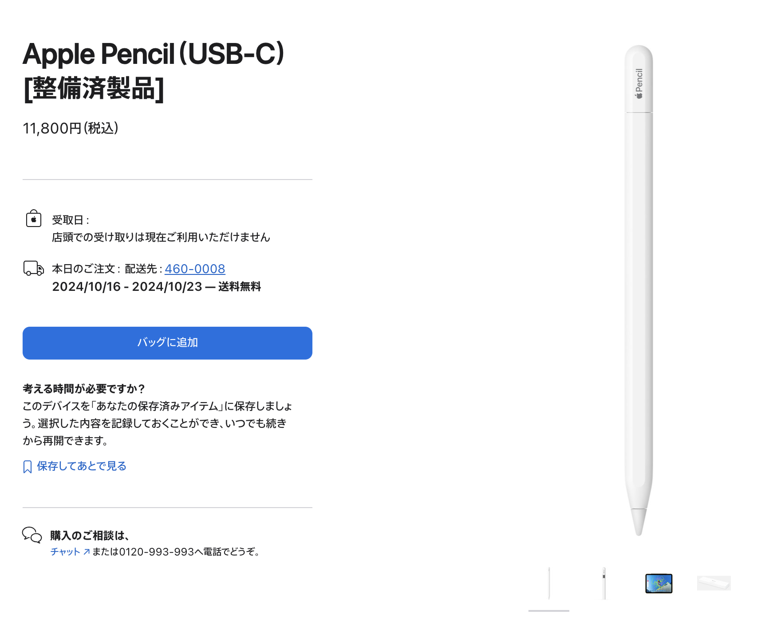Screen dimensions: 757x618
Task: Open the 460-0008 shipping destination link
Action: (194, 269)
